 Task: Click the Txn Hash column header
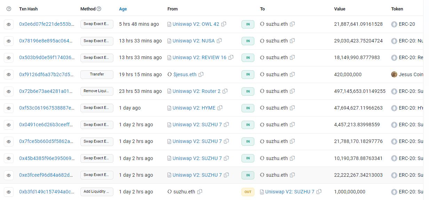click(28, 9)
